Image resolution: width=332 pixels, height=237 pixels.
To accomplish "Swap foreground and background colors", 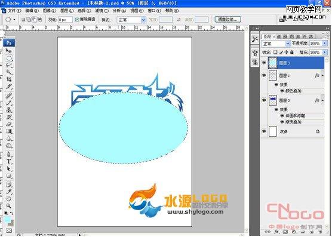I will pos(12,213).
